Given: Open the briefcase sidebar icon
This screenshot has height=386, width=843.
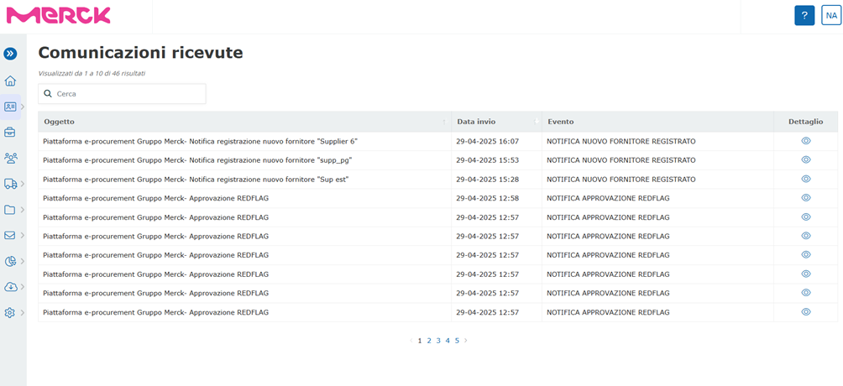Looking at the screenshot, I should pyautogui.click(x=10, y=132).
